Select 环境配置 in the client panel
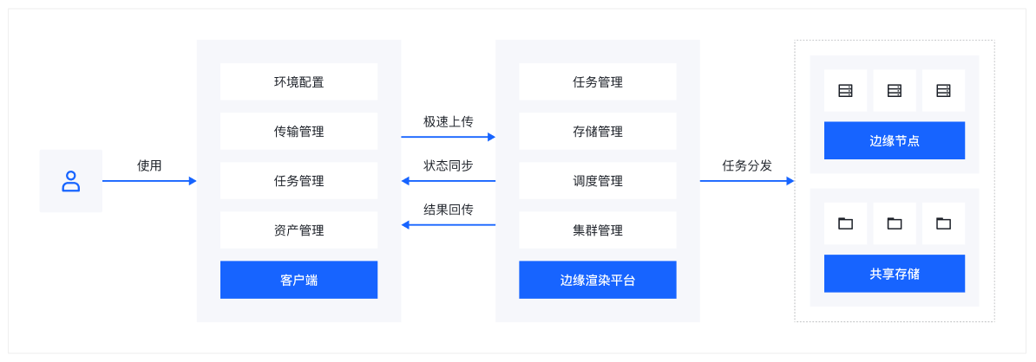The width and height of the screenshot is (1036, 362). tap(298, 82)
